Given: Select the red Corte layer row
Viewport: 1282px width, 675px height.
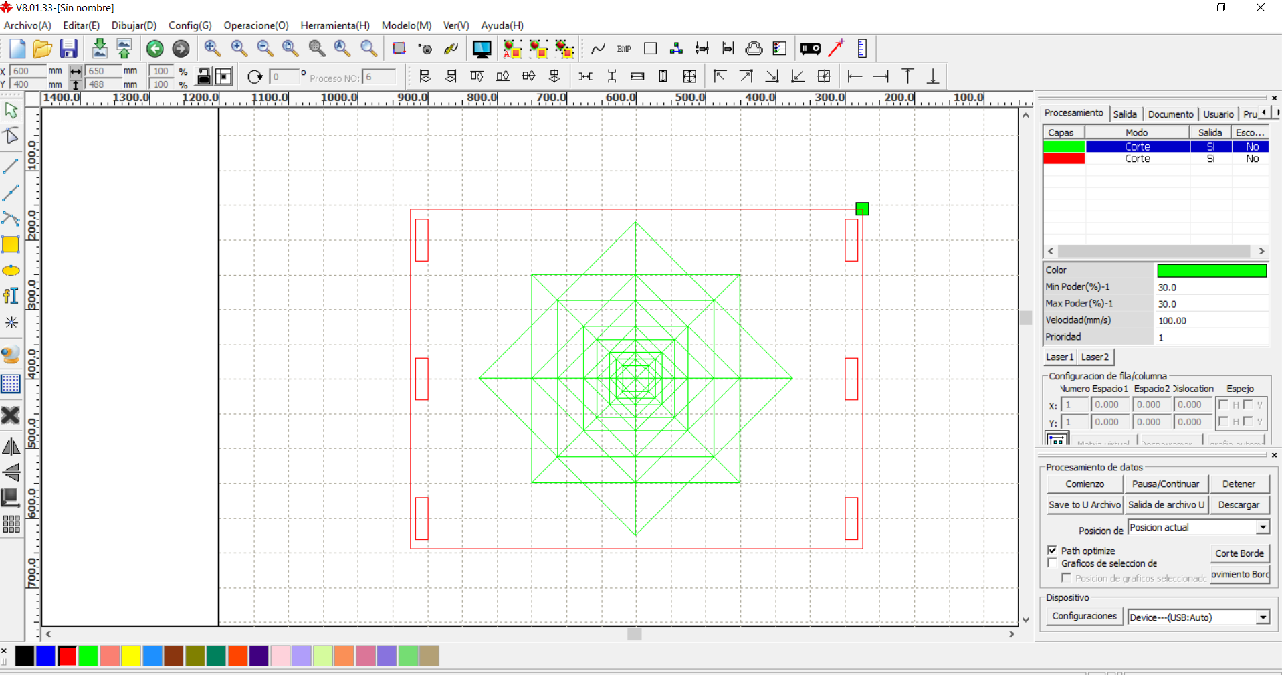Looking at the screenshot, I should click(1156, 159).
